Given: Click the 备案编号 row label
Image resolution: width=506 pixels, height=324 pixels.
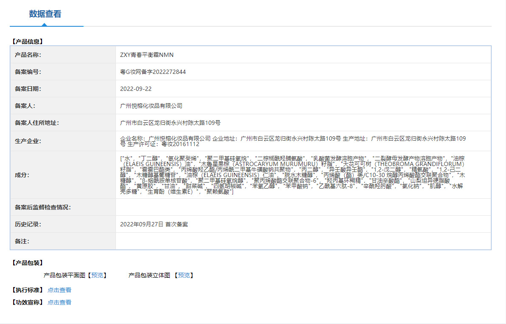Looking at the screenshot, I should pos(28,72).
